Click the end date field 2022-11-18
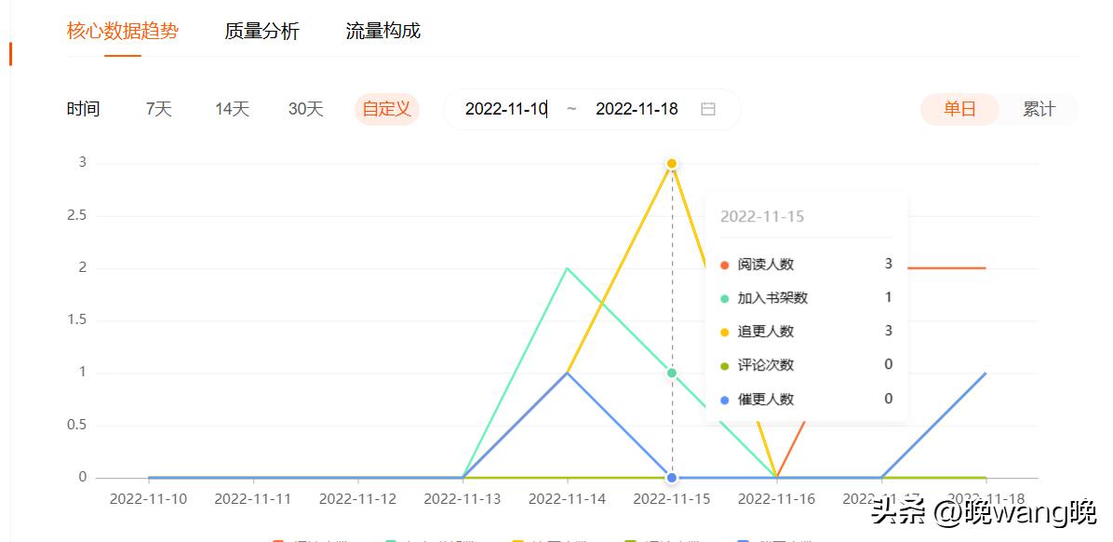1113x542 pixels. tap(637, 108)
